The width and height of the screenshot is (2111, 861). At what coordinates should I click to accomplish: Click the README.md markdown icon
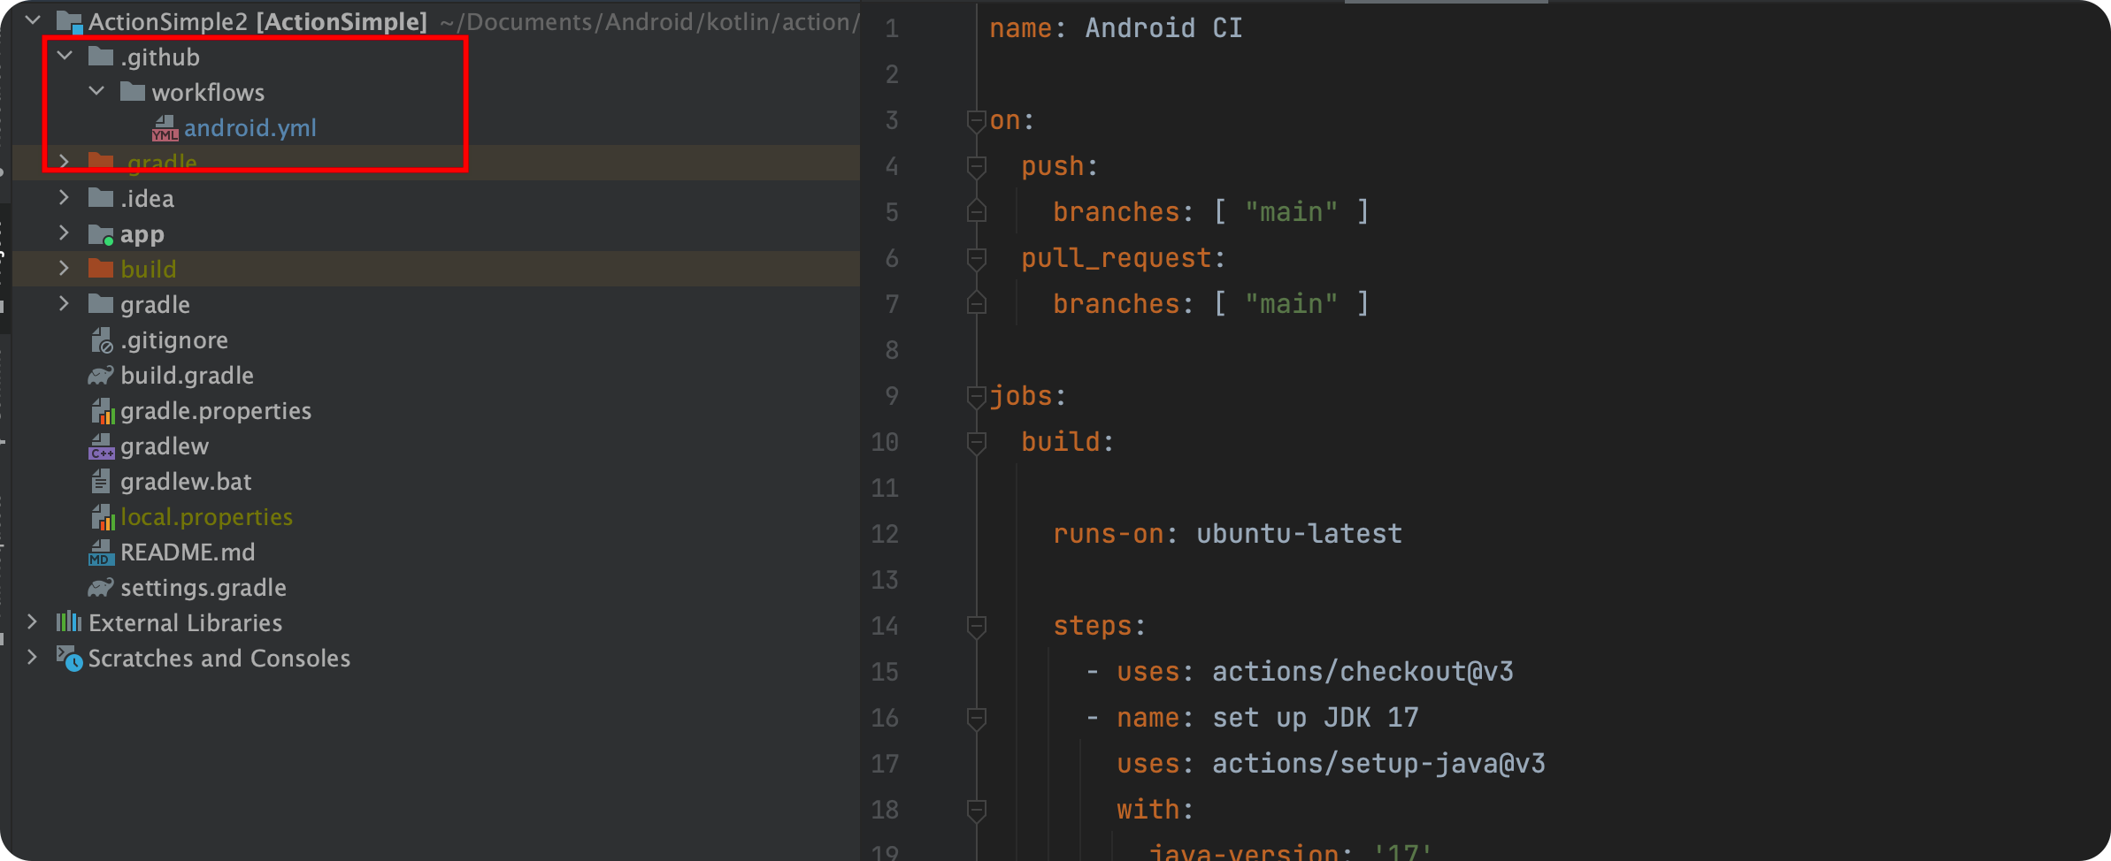(x=101, y=552)
